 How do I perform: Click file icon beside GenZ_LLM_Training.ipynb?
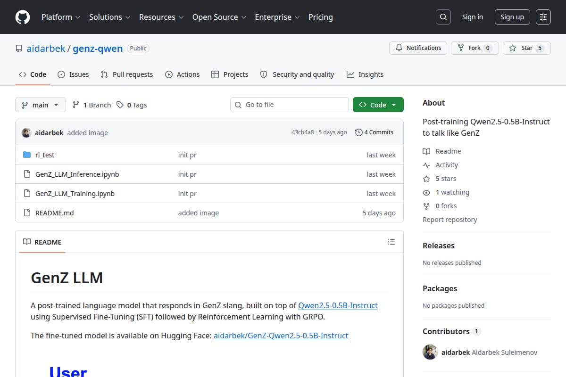pos(27,193)
